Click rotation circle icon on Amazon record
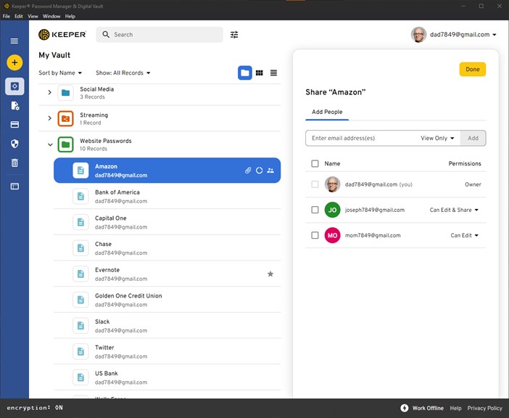Image resolution: width=509 pixels, height=418 pixels. coord(259,171)
